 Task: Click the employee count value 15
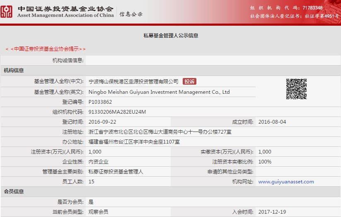click(x=91, y=182)
